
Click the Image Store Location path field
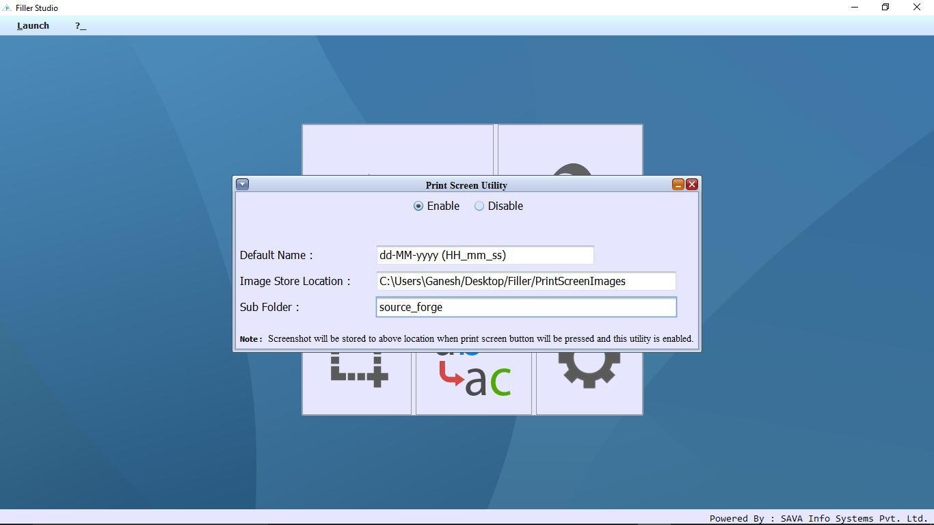coord(525,281)
